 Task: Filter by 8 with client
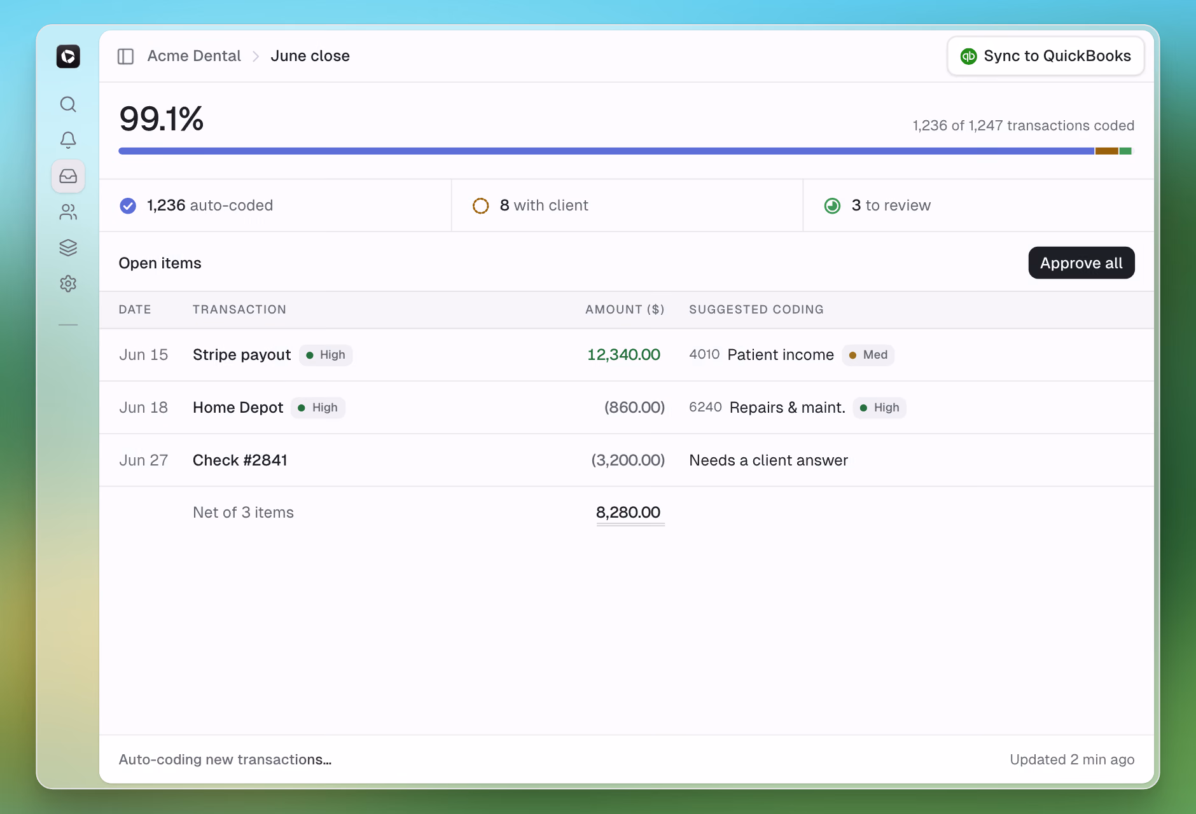tap(627, 205)
